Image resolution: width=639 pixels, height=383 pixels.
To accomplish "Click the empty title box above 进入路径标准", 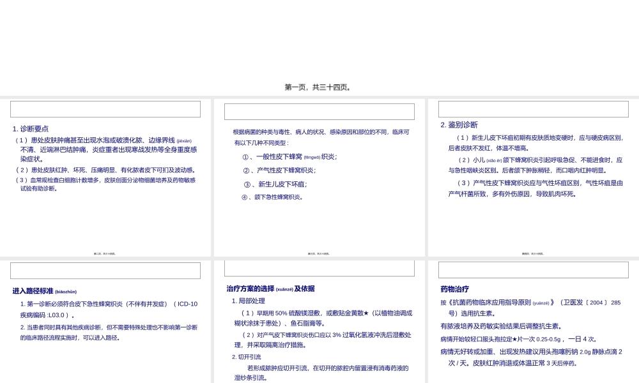I will click(105, 269).
